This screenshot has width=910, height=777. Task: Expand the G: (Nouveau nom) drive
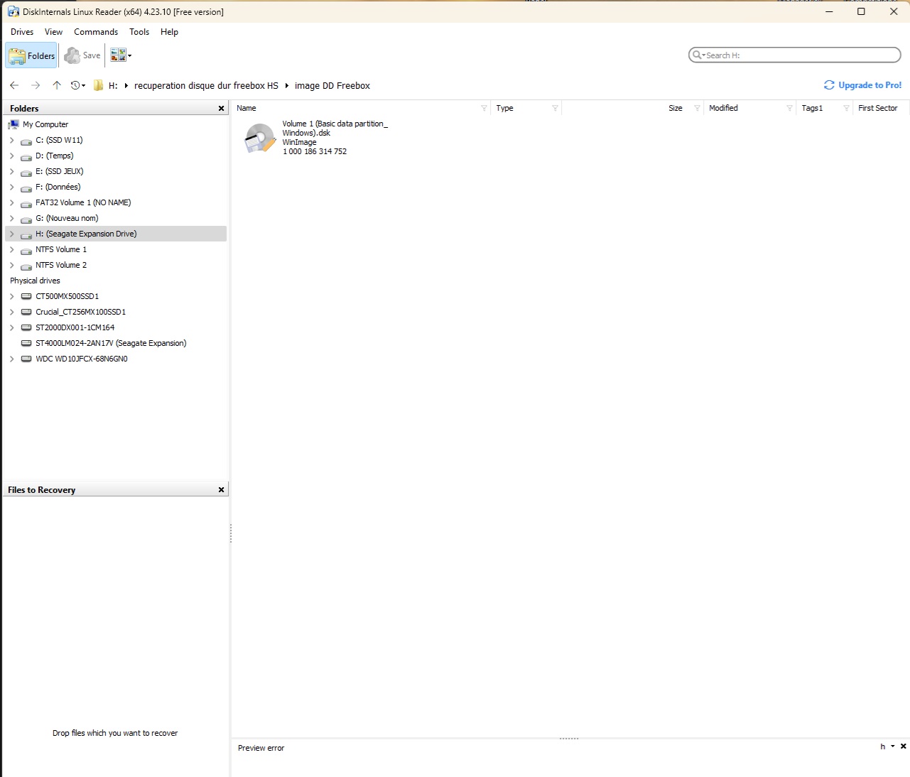click(11, 218)
